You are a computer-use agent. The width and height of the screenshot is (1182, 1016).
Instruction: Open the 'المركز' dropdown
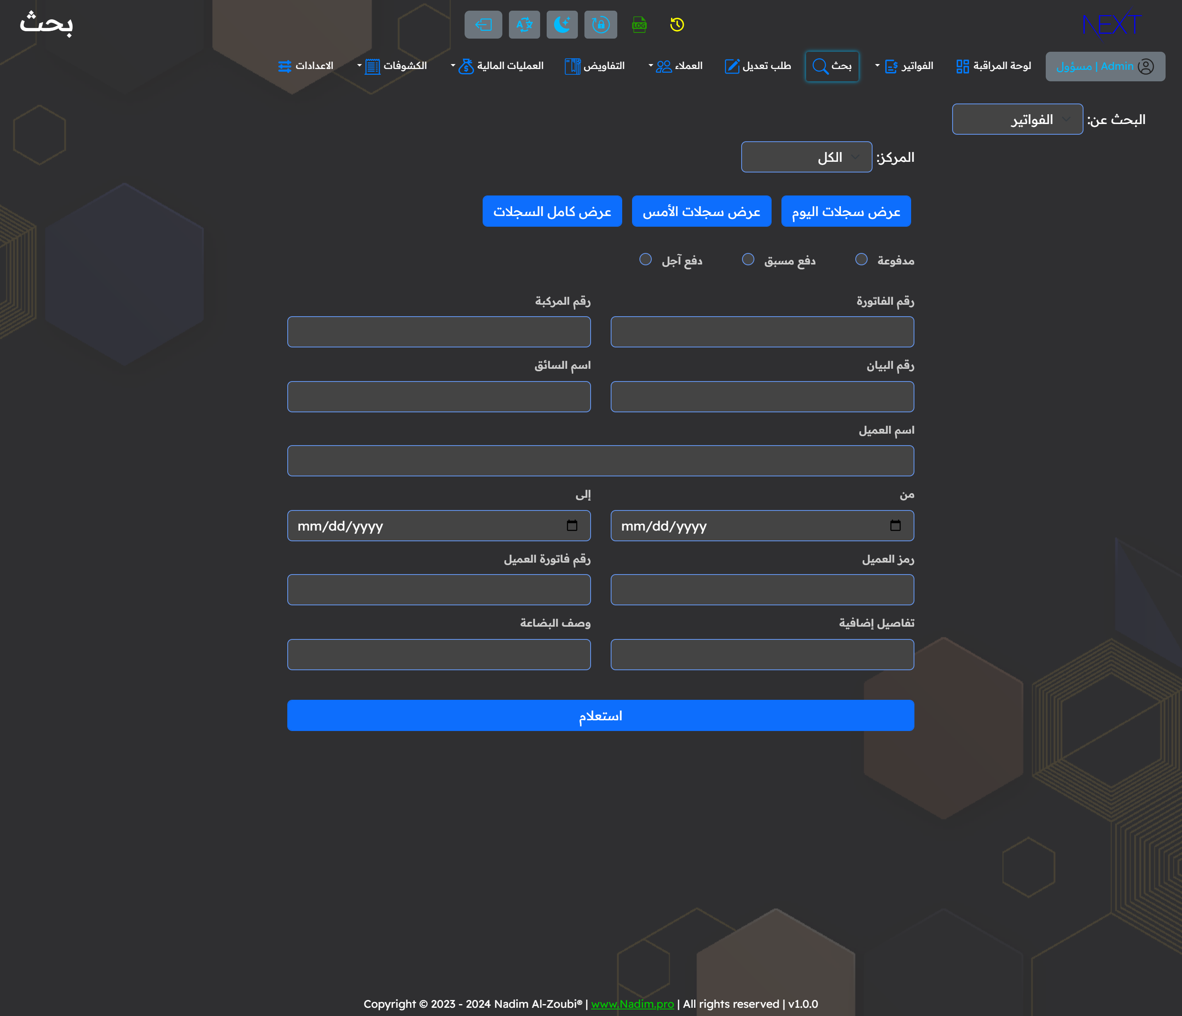[x=806, y=157]
